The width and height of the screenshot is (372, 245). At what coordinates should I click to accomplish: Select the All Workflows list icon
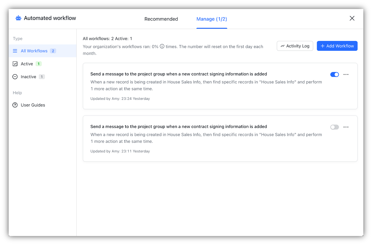pos(15,51)
